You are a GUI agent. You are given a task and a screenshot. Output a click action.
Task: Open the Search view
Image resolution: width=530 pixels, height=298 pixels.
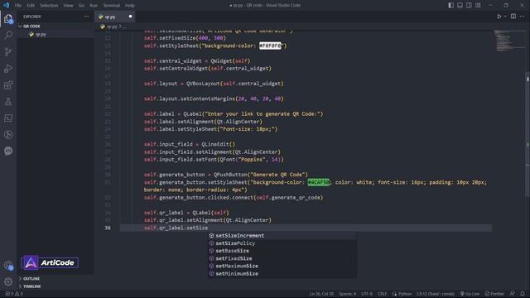(x=8, y=35)
